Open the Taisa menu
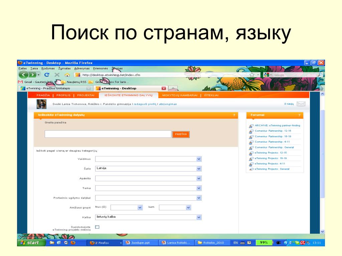Image resolution: width=342 pixels, height=256 pixels. click(34, 68)
